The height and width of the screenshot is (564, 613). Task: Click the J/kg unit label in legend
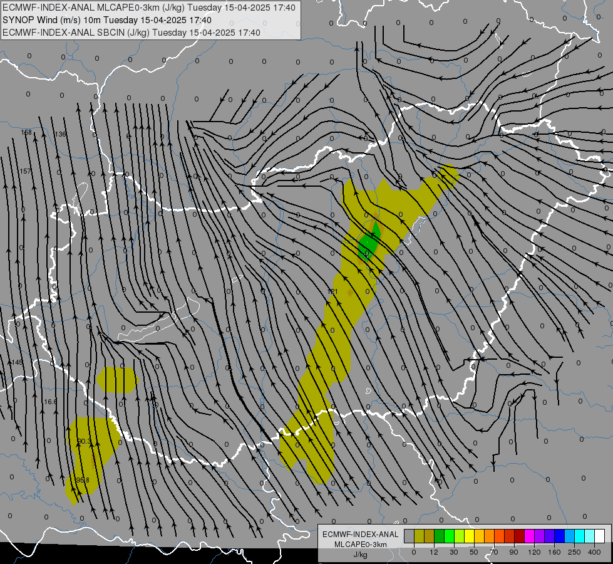[360, 555]
